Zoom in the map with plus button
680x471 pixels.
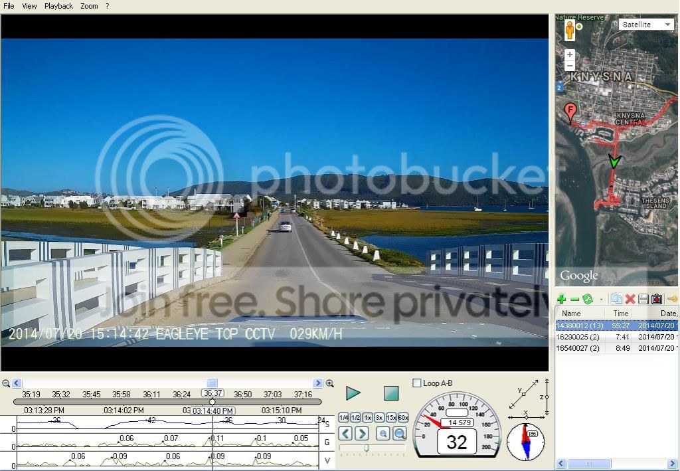(569, 54)
